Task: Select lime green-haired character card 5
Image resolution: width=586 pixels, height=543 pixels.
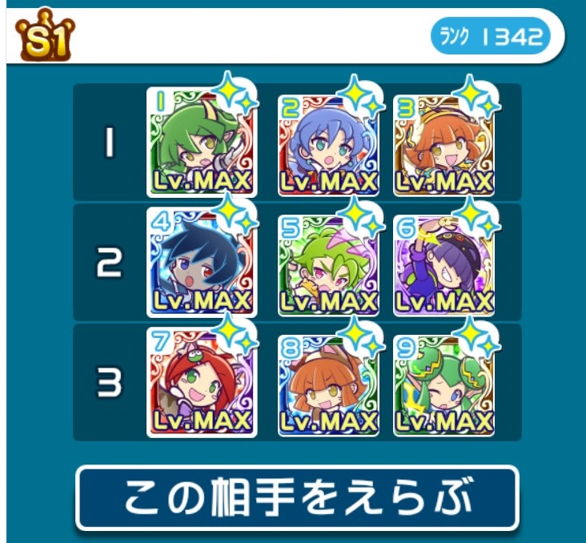Action: coord(328,265)
